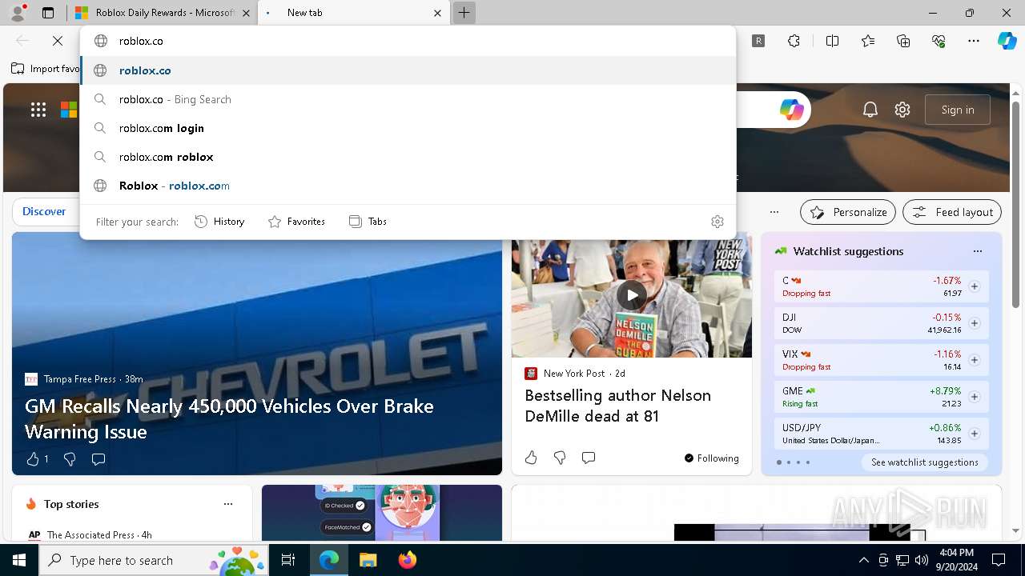Select the roblox.com login suggestion

pos(408,128)
